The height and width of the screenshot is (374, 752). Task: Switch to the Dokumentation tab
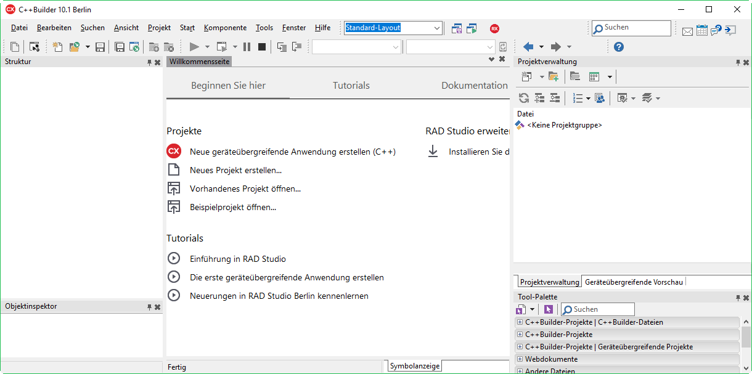click(475, 86)
